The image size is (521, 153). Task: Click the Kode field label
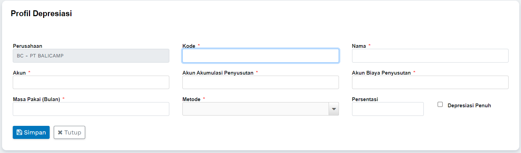(189, 46)
